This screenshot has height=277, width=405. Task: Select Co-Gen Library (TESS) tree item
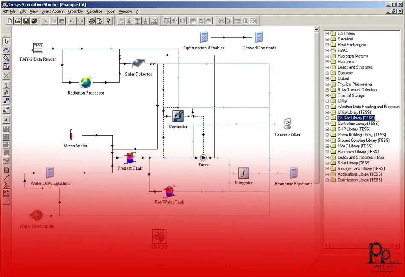coord(356,118)
